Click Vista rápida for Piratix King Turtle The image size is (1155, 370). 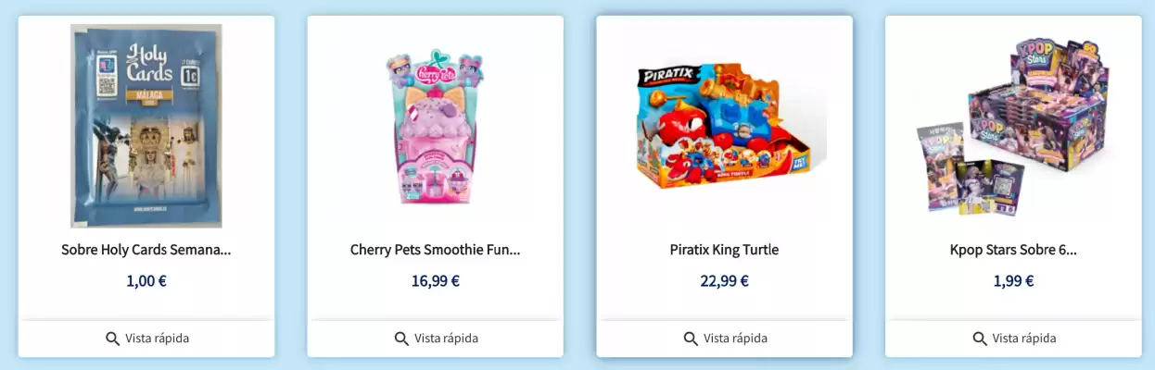click(x=725, y=339)
